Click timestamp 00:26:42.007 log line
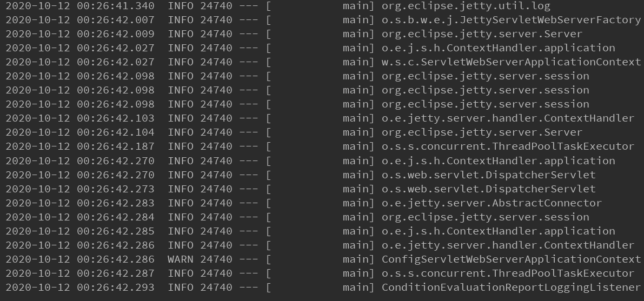Viewport: 644px width, 301px height. point(115,19)
